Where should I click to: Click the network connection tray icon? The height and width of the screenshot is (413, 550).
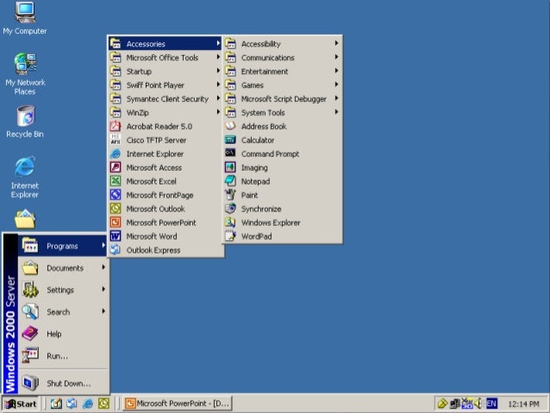point(454,404)
